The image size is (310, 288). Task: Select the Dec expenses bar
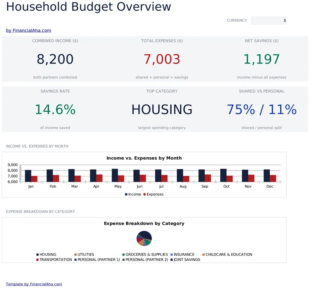click(273, 178)
